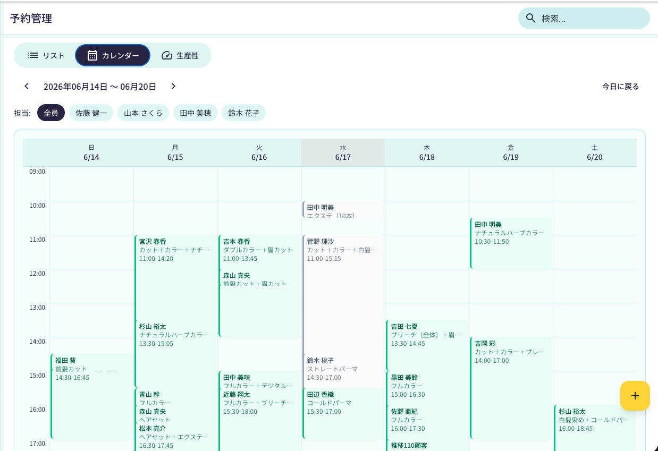
Task: Open 佐野 亜紀 フルカラー appointment
Action: coord(426,422)
